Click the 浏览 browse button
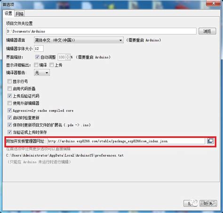The image size is (223, 213). [207, 31]
